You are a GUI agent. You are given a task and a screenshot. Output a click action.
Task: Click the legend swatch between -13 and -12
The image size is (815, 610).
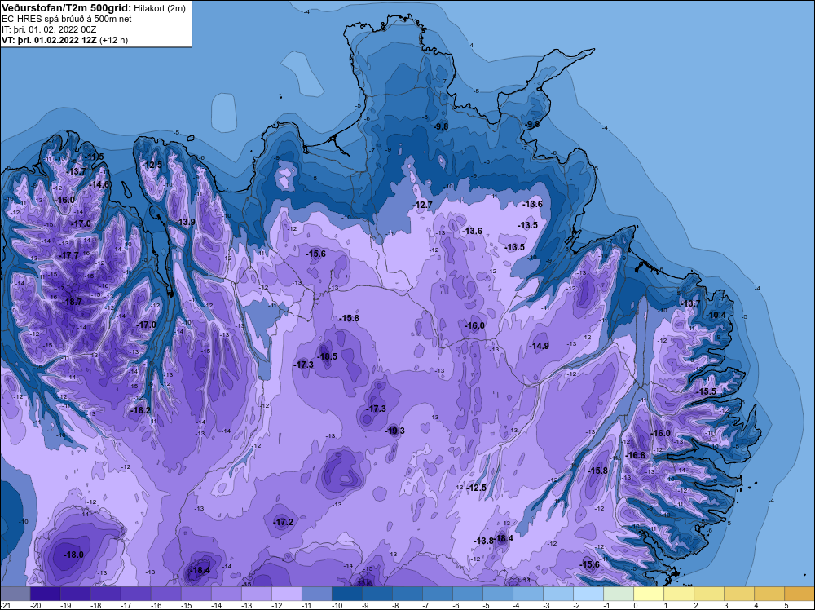(x=256, y=594)
